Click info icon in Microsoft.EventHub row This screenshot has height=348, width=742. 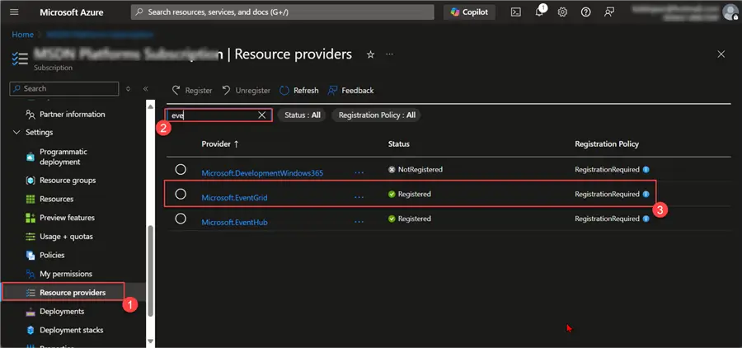tap(646, 219)
